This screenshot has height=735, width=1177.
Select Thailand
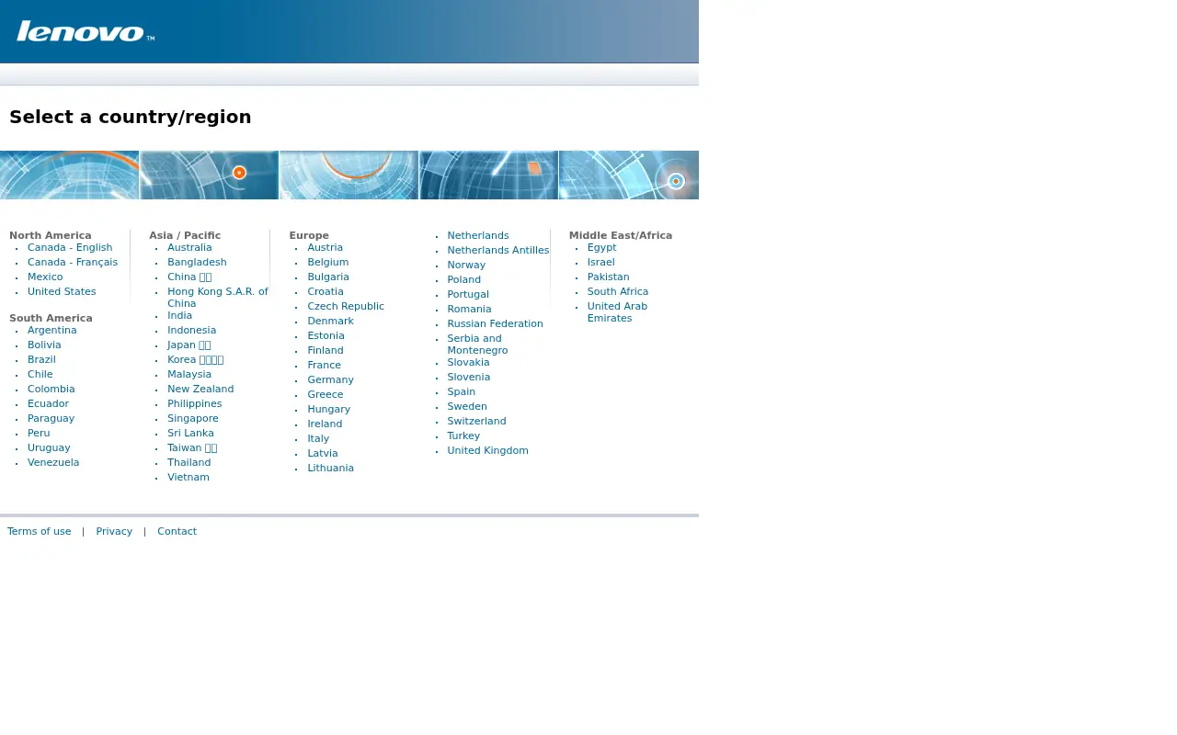189,462
